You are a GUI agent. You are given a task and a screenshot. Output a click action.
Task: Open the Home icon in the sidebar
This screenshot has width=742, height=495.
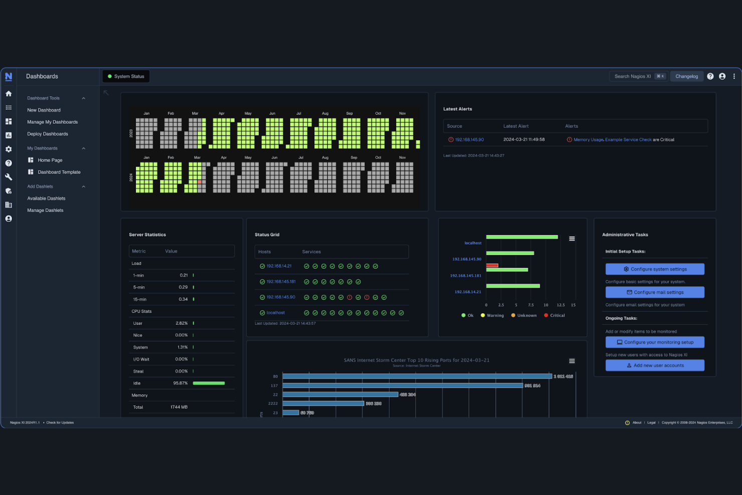tap(9, 93)
